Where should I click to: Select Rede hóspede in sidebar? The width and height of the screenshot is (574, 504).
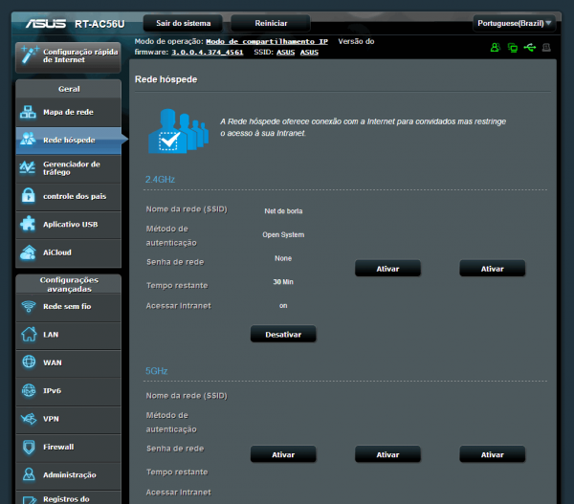click(69, 141)
